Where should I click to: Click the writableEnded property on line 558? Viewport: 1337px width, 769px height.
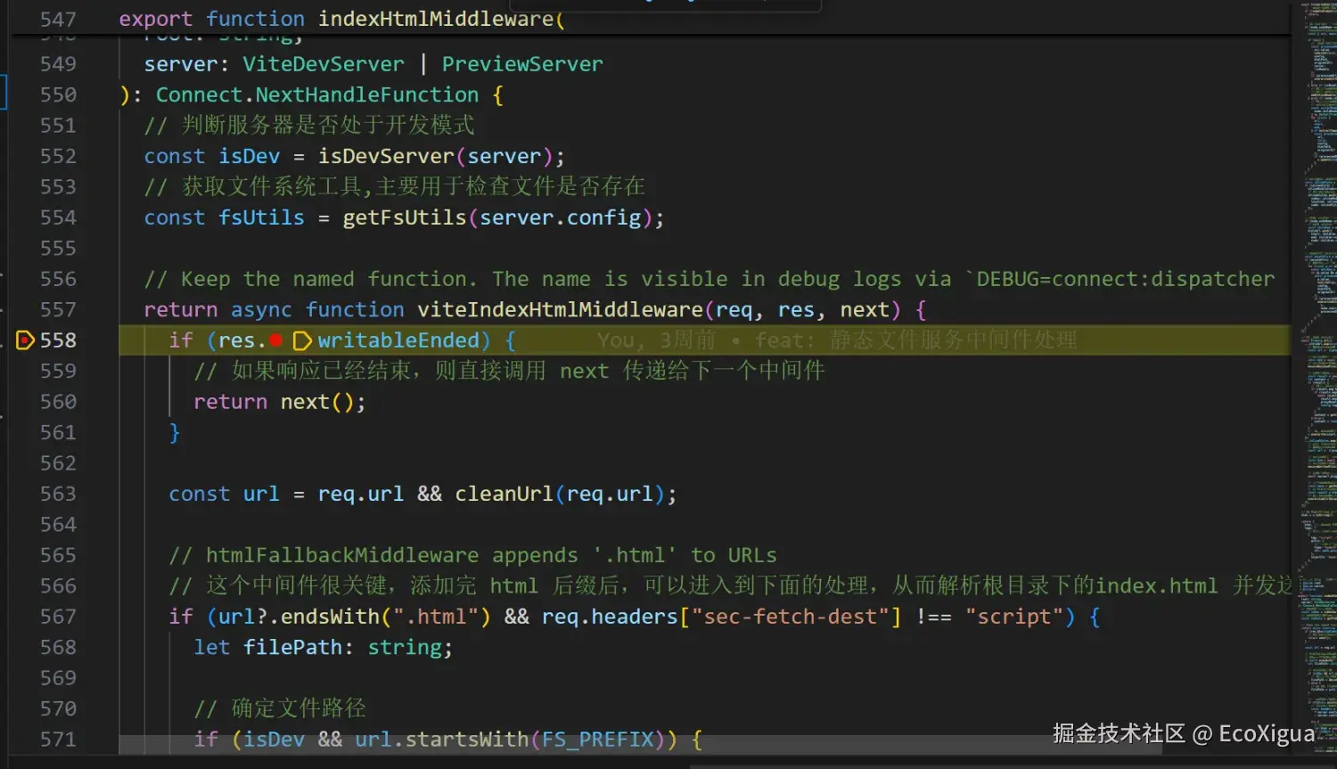(x=398, y=340)
